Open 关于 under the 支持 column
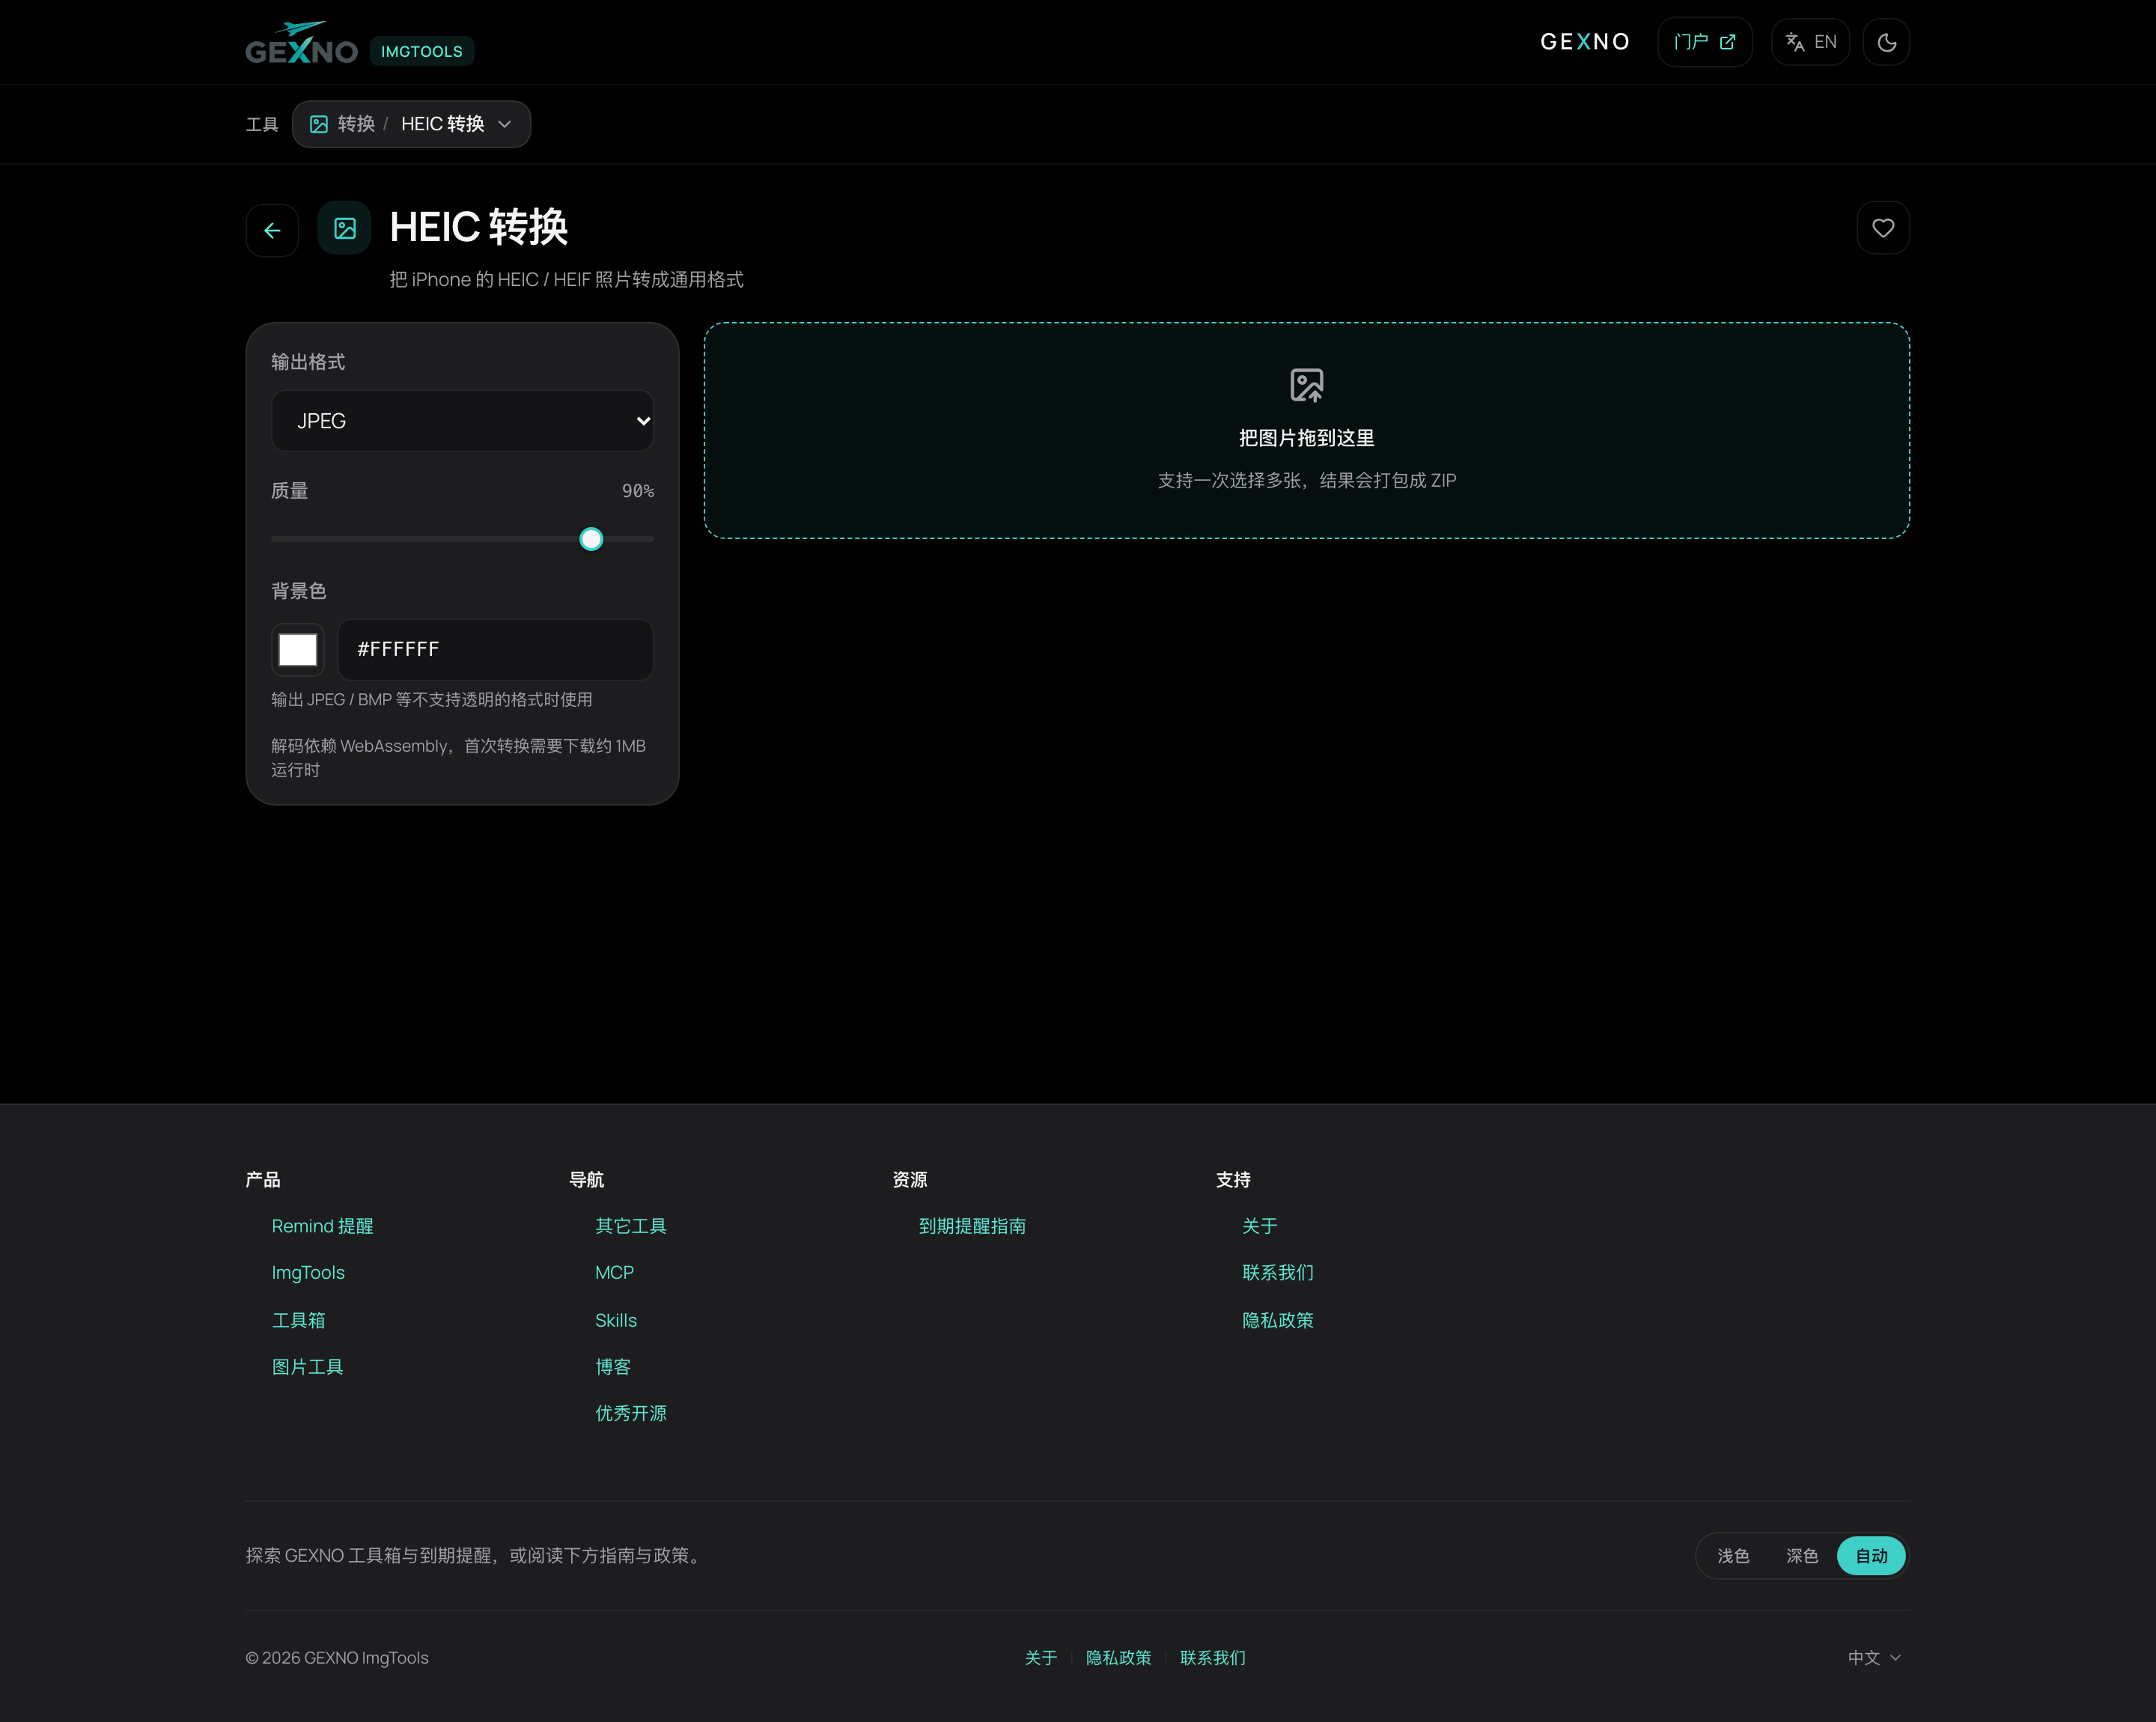 1260,1226
